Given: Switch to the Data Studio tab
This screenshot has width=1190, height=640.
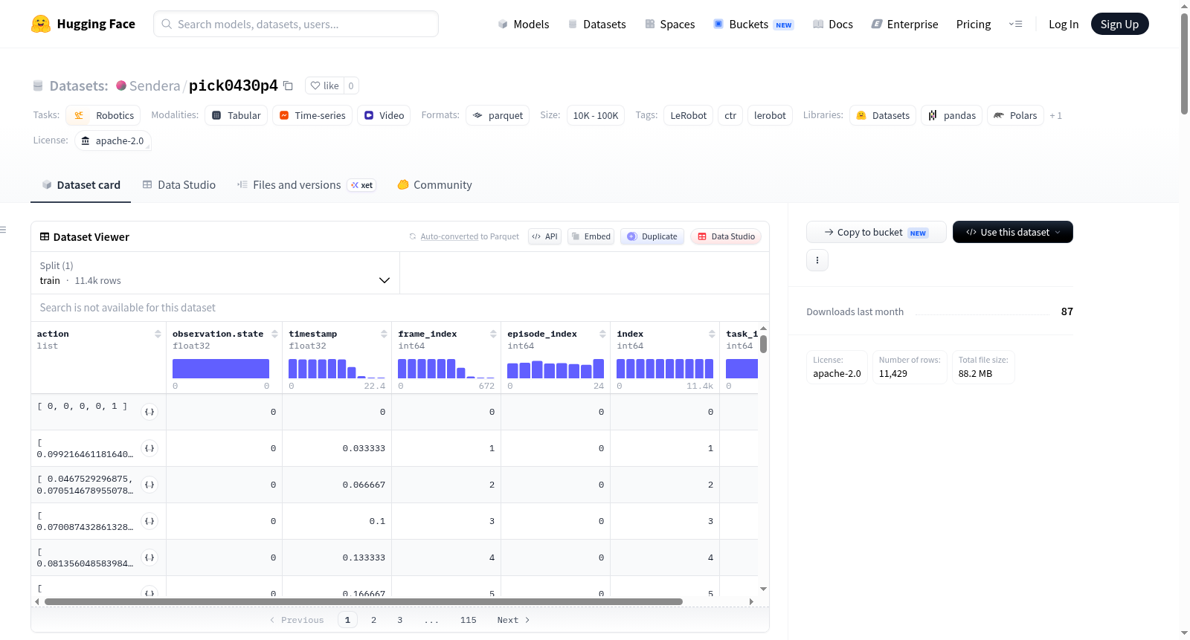Looking at the screenshot, I should (x=179, y=185).
